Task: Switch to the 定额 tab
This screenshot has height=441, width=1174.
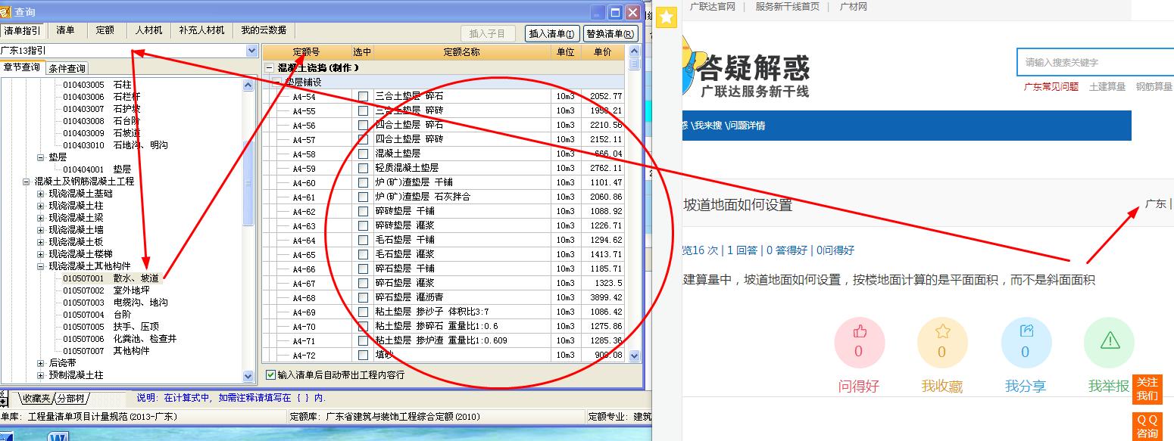Action: (x=105, y=30)
